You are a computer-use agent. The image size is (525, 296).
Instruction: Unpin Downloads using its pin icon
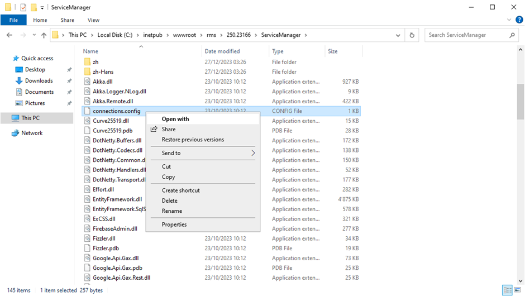(x=69, y=80)
